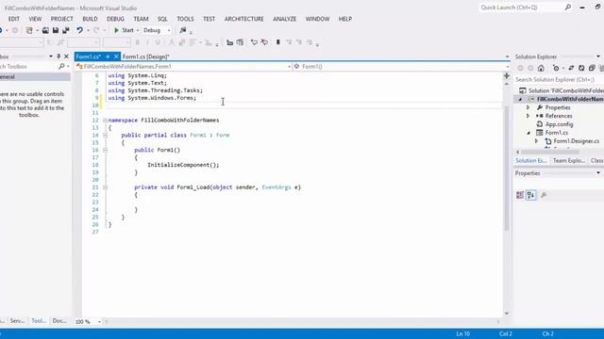Close the Toolbox panel
The width and height of the screenshot is (604, 339).
point(66,56)
